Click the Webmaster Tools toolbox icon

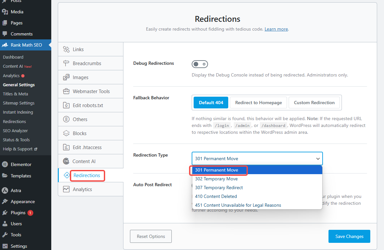(66, 91)
